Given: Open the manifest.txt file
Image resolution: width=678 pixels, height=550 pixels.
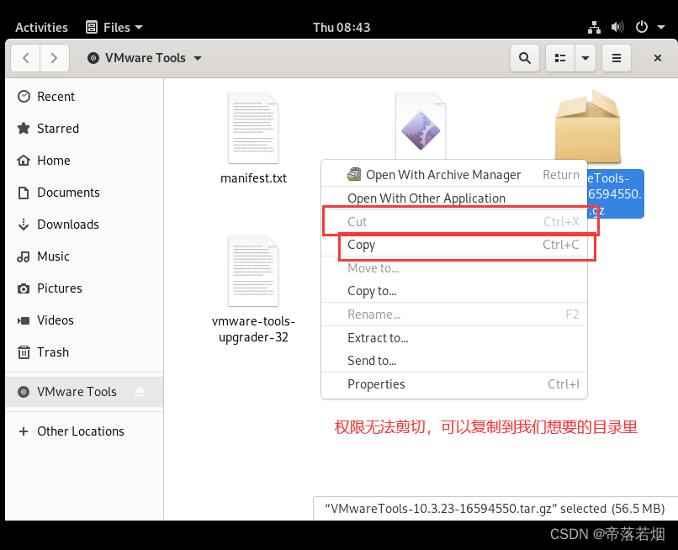Looking at the screenshot, I should point(253,128).
